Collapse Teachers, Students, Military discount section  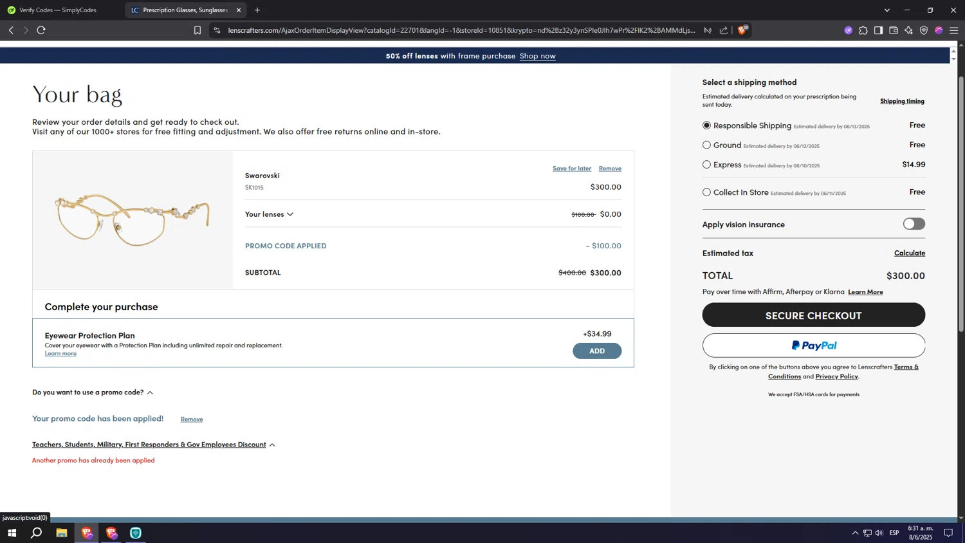click(154, 445)
